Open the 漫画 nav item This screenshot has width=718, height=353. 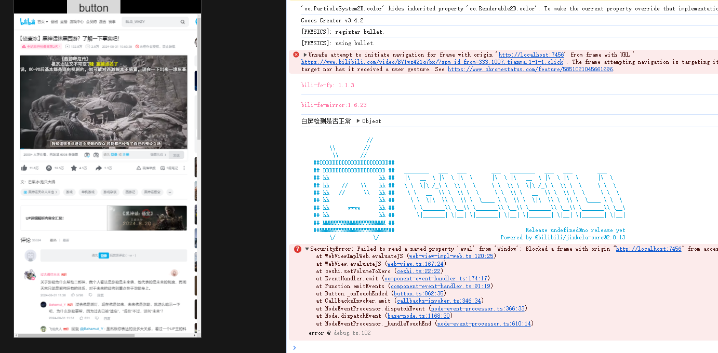(x=102, y=22)
